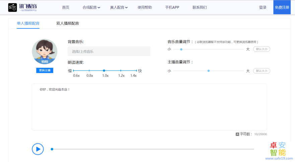Reset anchor volume with its 默认大小 button
This screenshot has width=295, height=162.
(x=262, y=71)
